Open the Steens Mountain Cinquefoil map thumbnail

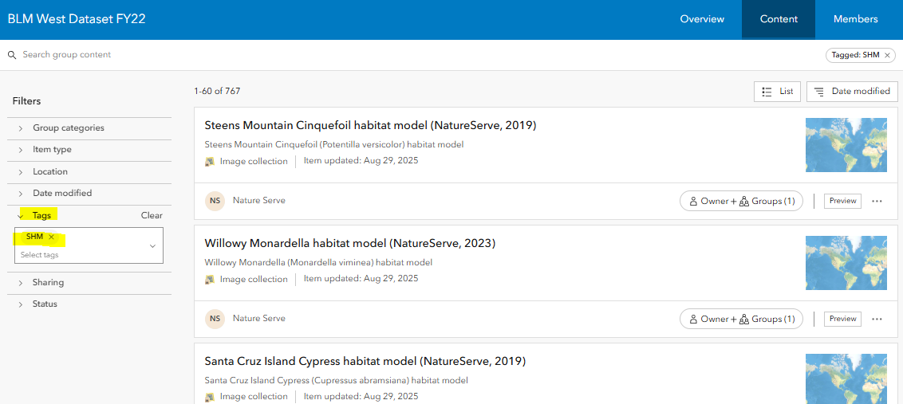[846, 145]
